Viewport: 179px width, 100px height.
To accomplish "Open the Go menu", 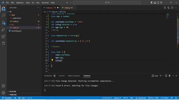I will (x=33, y=2).
